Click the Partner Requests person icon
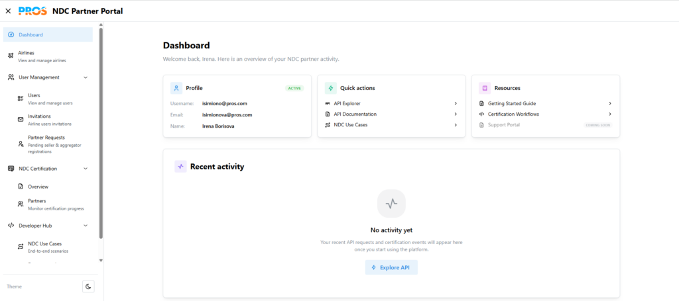The height and width of the screenshot is (301, 679). pyautogui.click(x=21, y=142)
